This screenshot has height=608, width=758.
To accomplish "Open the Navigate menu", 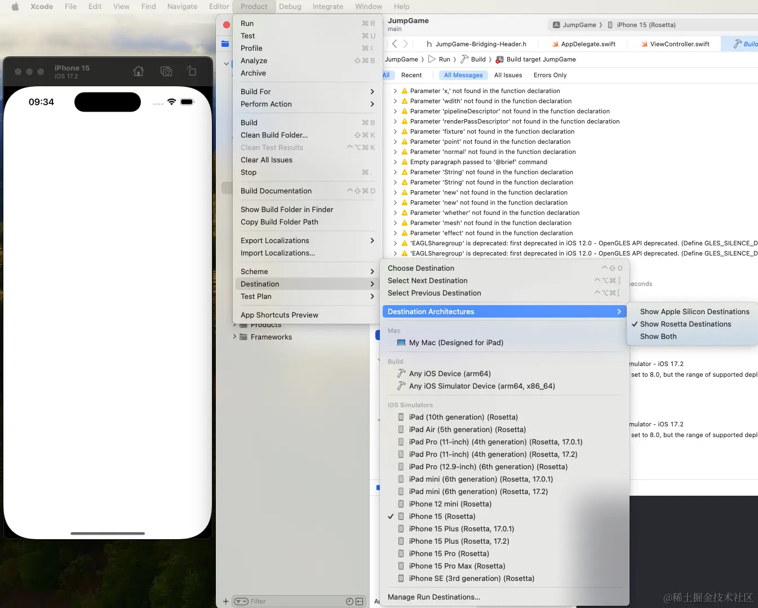I will tap(182, 7).
